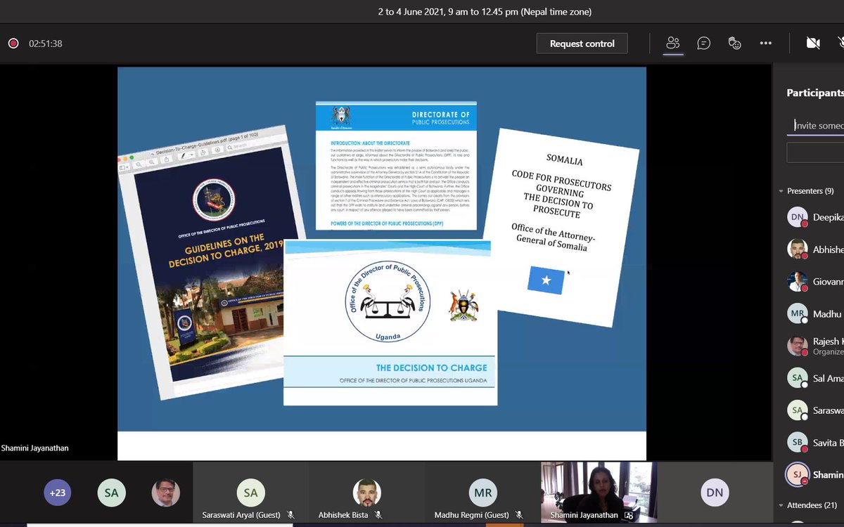Click the recording timer 02:51:38
Viewport: 844px width, 527px height.
tap(46, 44)
